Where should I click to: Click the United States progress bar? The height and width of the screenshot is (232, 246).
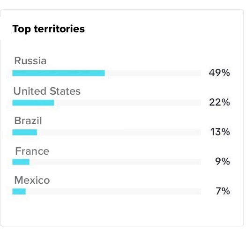coord(107,103)
